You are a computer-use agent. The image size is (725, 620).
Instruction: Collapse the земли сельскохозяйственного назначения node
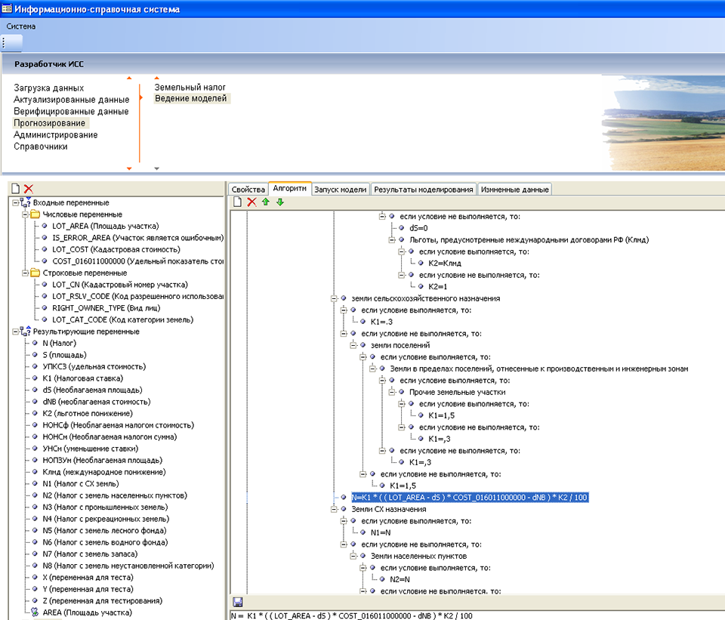pyautogui.click(x=333, y=298)
